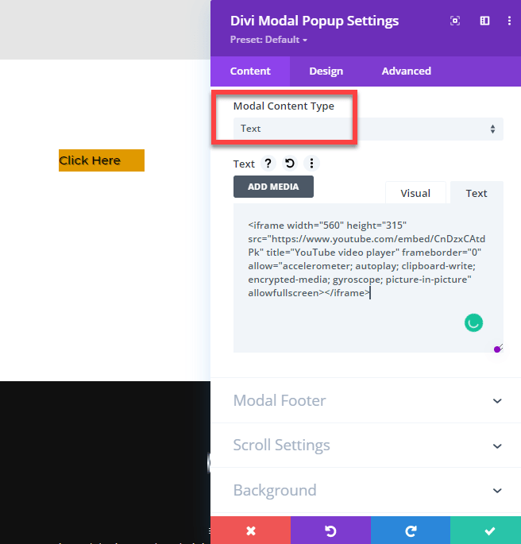Screen dimensions: 521x544
Task: Click the help question mark beside Text
Action: click(268, 163)
